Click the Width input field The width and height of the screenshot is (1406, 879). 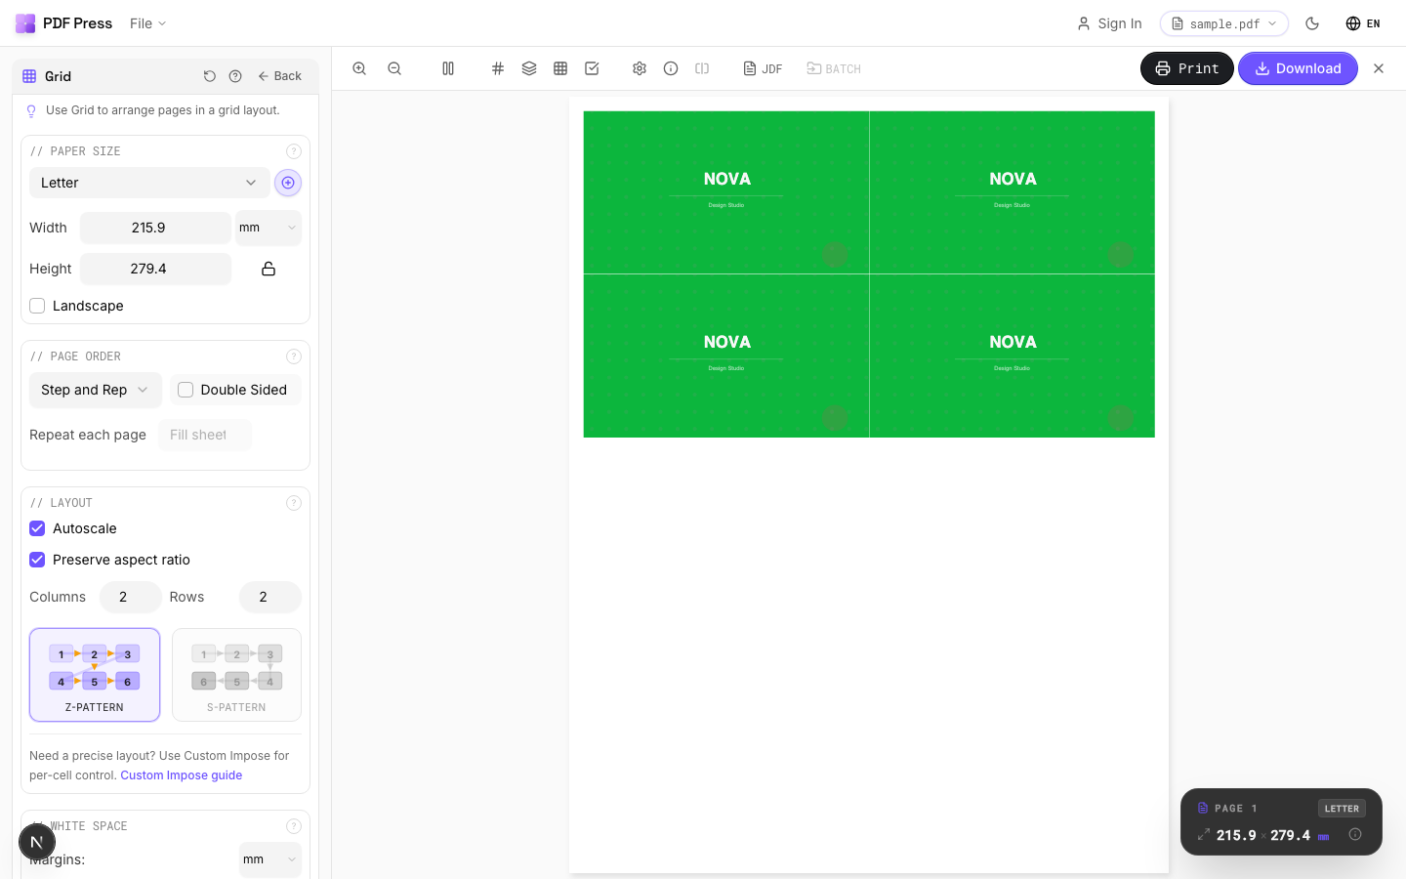(155, 228)
